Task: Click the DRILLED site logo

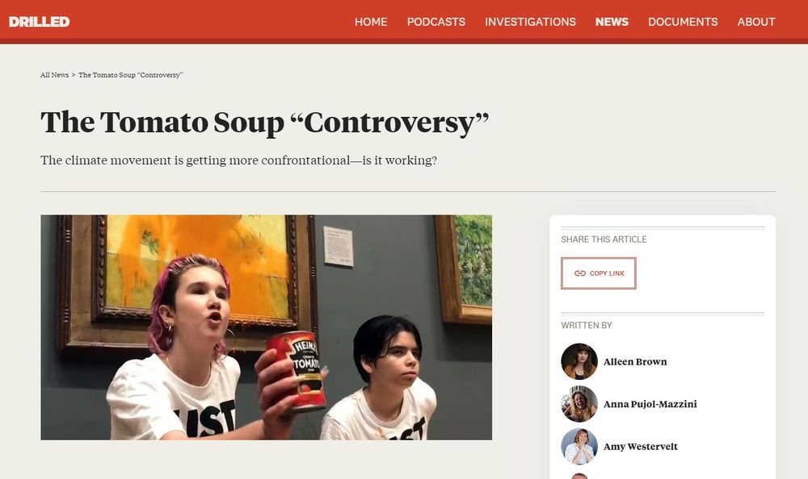Action: [x=39, y=22]
